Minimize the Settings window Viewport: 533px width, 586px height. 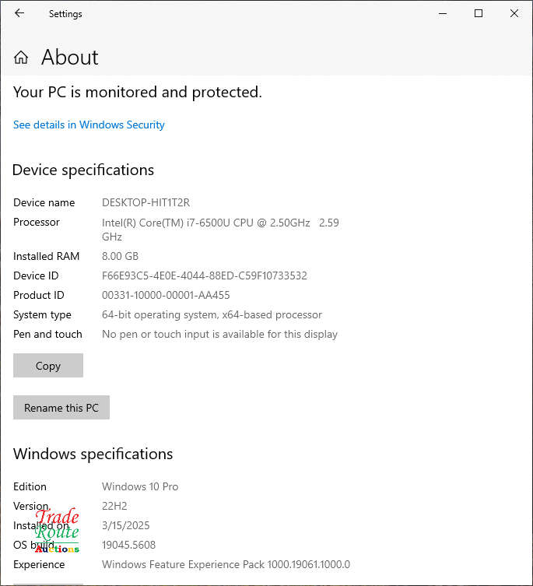[x=443, y=13]
